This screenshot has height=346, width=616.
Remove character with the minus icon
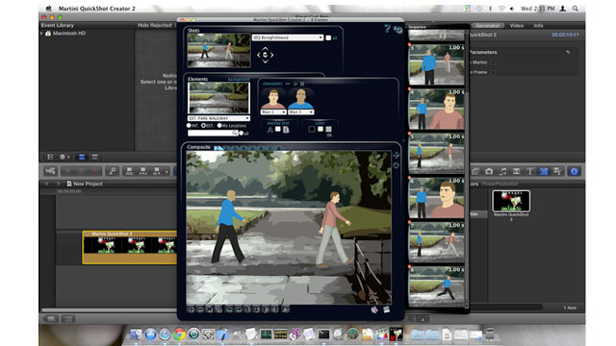(x=288, y=84)
